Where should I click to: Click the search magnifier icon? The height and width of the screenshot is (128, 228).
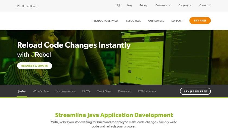pyautogui.click(x=119, y=5)
